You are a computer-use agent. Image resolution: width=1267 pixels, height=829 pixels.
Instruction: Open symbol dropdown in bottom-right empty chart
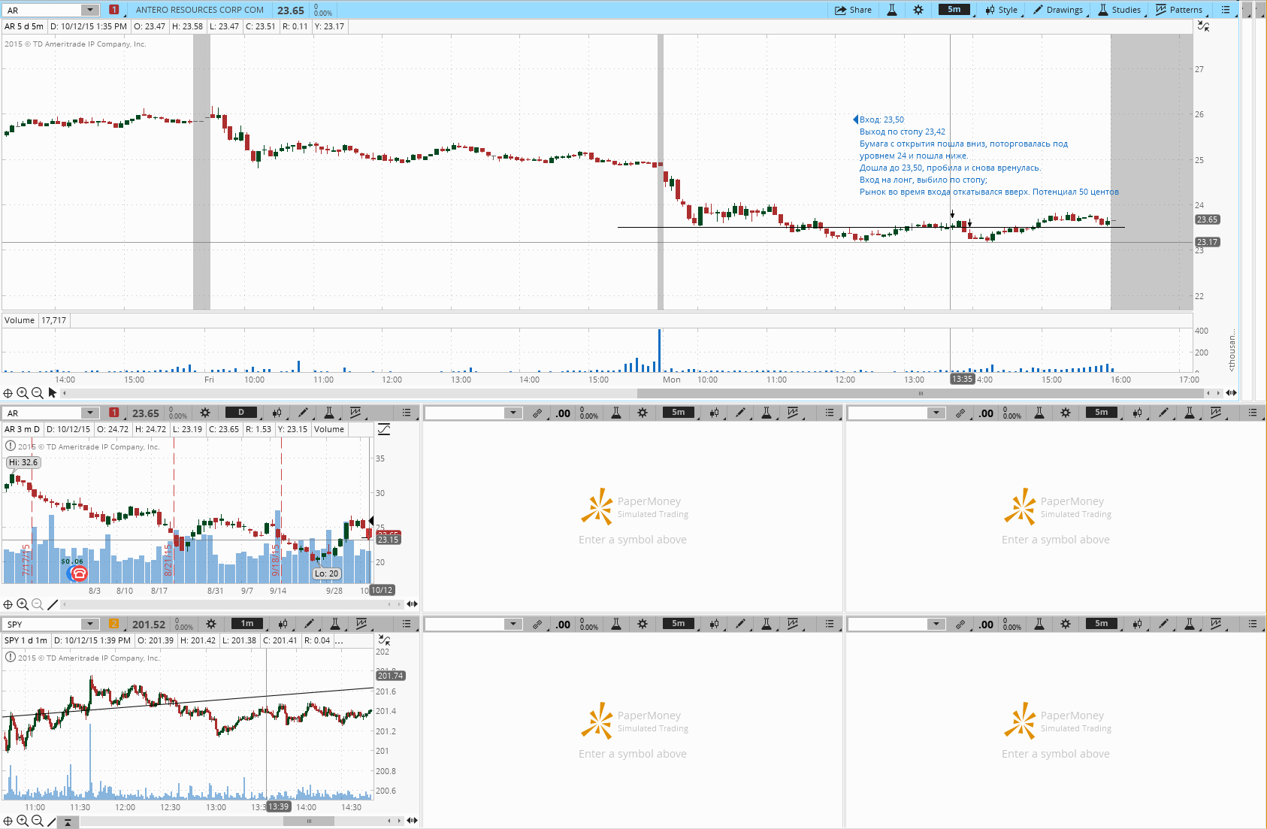coord(936,624)
